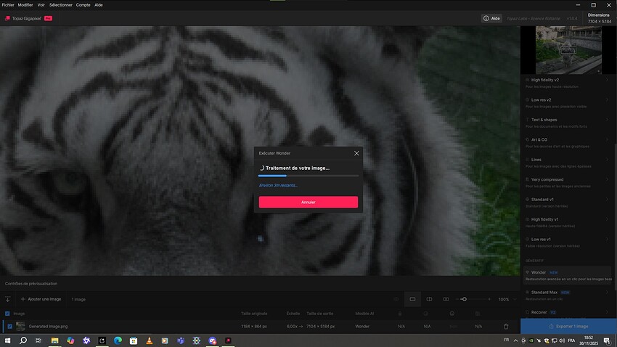
Task: Expand the Text & shapes model options
Action: [x=608, y=119]
